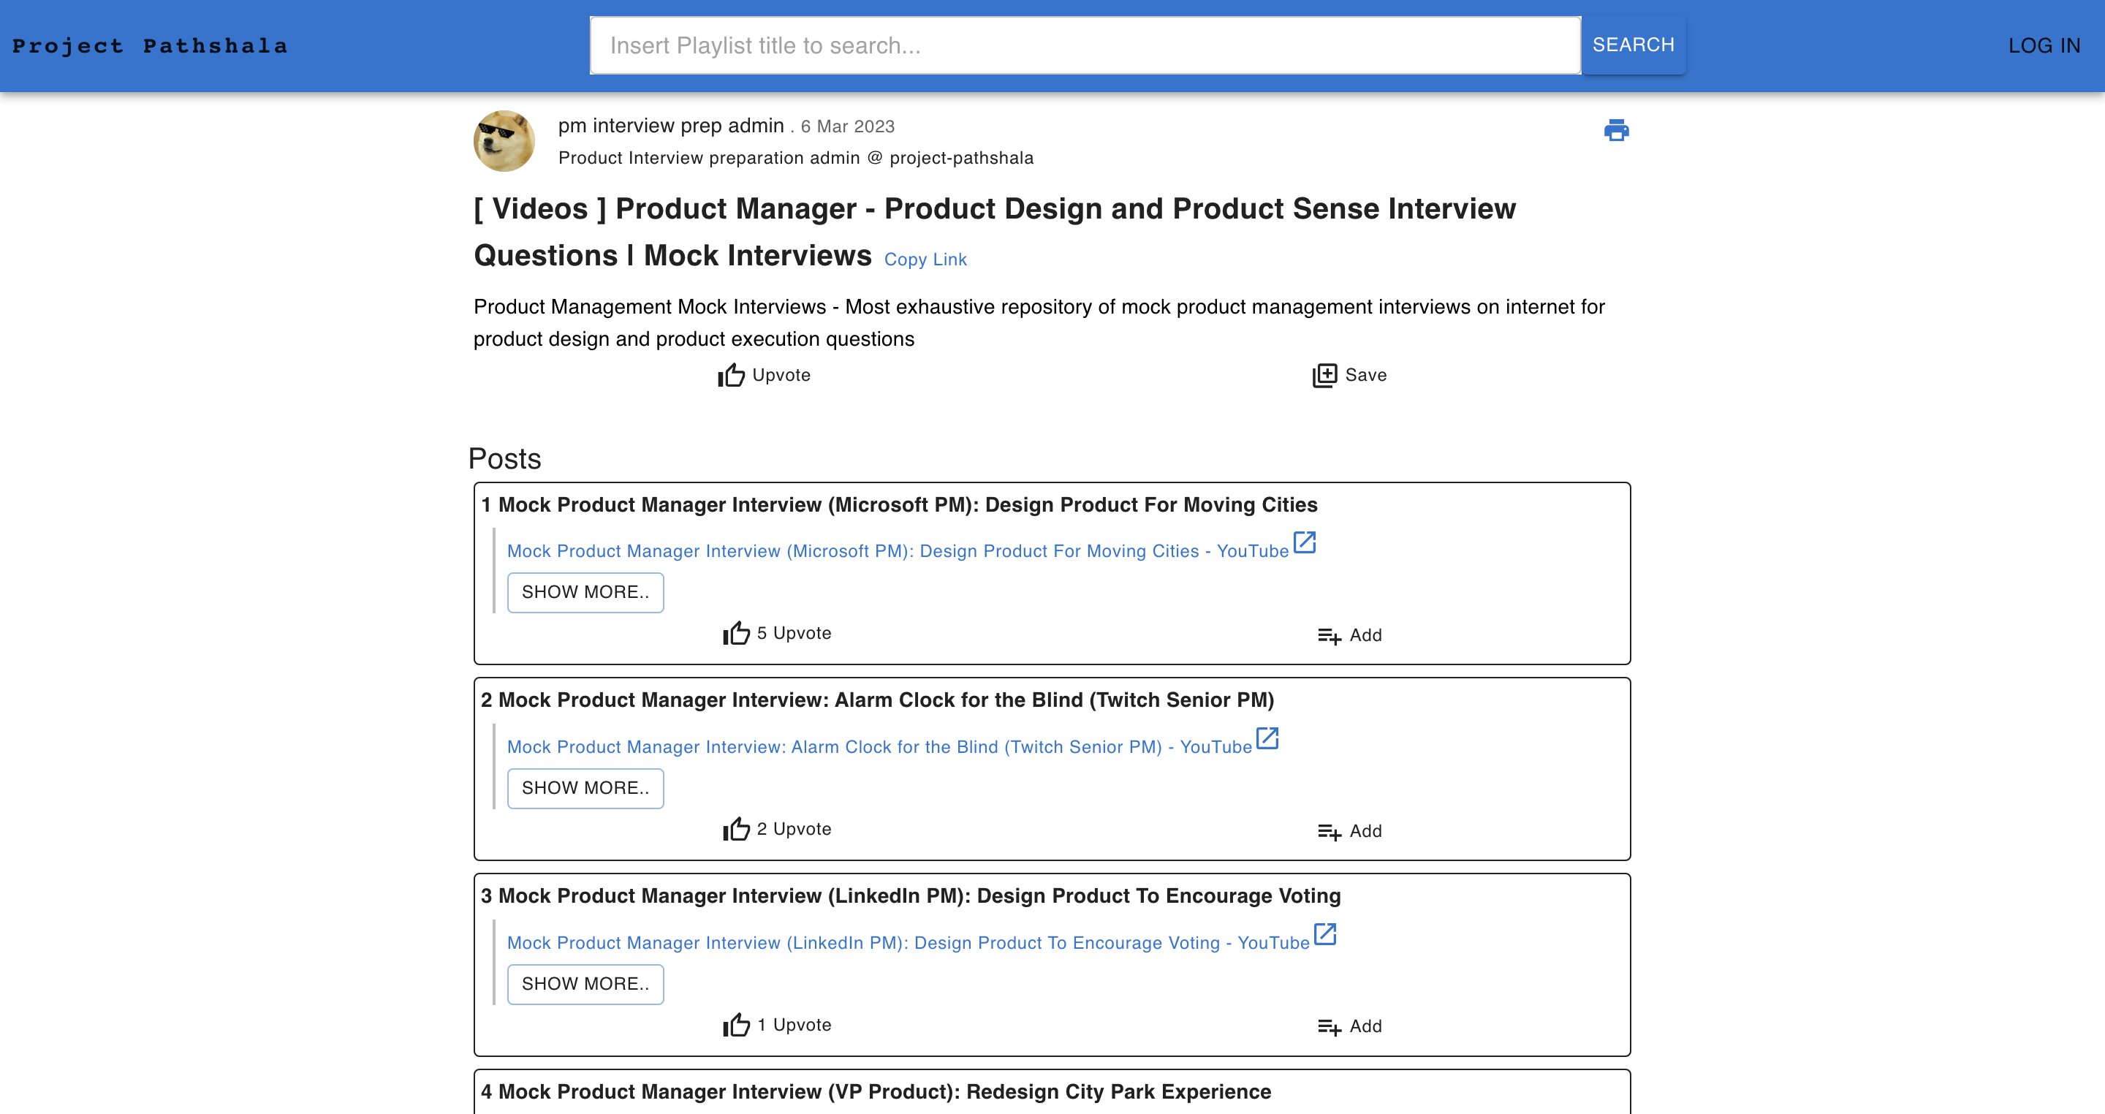Open external link icon for Microsoft PM video
This screenshot has height=1114, width=2105.
pos(1304,542)
